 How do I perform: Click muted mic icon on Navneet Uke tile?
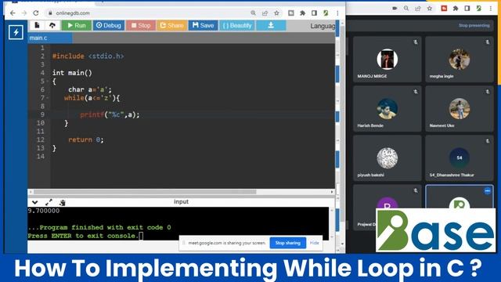click(x=487, y=92)
